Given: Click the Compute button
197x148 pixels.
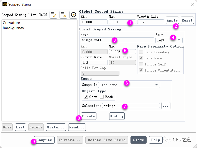Looking at the screenshot, I should click(x=44, y=140).
